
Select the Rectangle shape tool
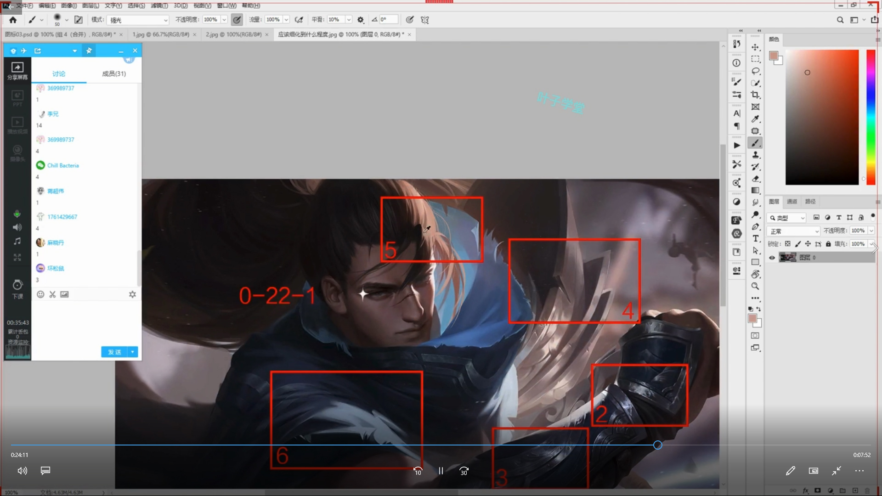click(x=755, y=262)
